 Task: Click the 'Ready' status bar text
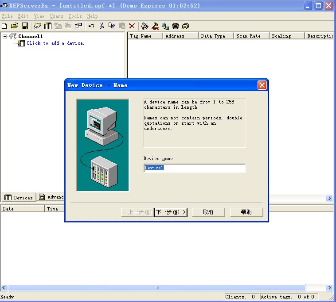point(7,297)
